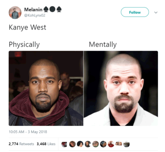View the 3,468 Likes list
The image size is (165, 152).
(46, 144)
